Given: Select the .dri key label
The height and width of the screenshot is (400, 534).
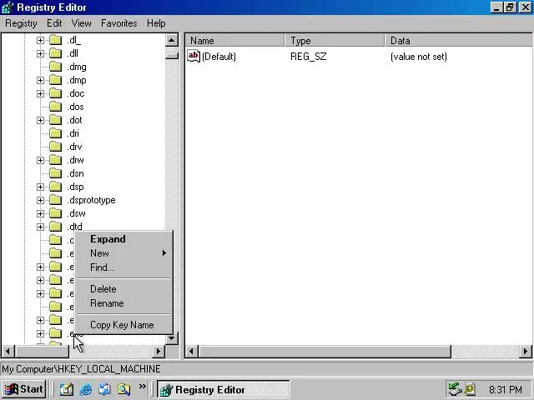Looking at the screenshot, I should pyautogui.click(x=73, y=133).
